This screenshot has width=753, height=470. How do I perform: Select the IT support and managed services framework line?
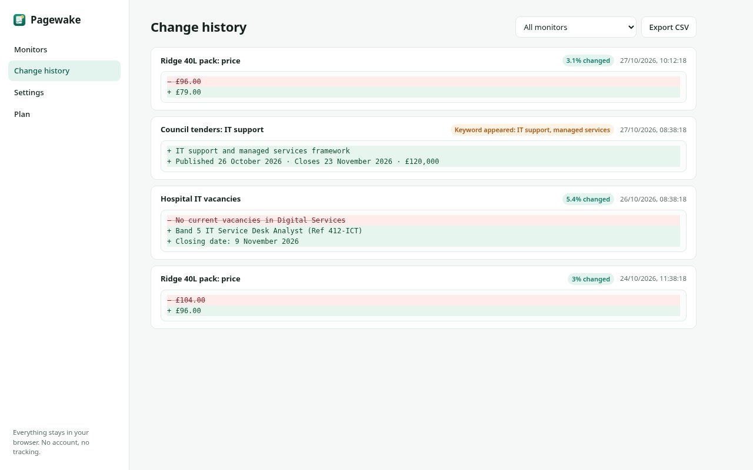point(424,151)
